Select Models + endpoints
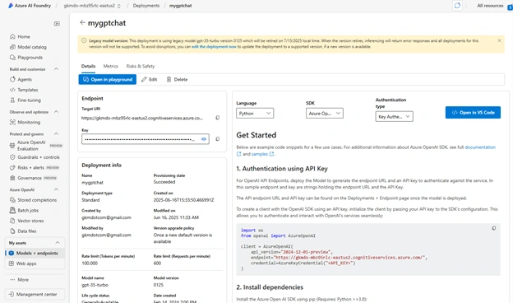 [35, 254]
